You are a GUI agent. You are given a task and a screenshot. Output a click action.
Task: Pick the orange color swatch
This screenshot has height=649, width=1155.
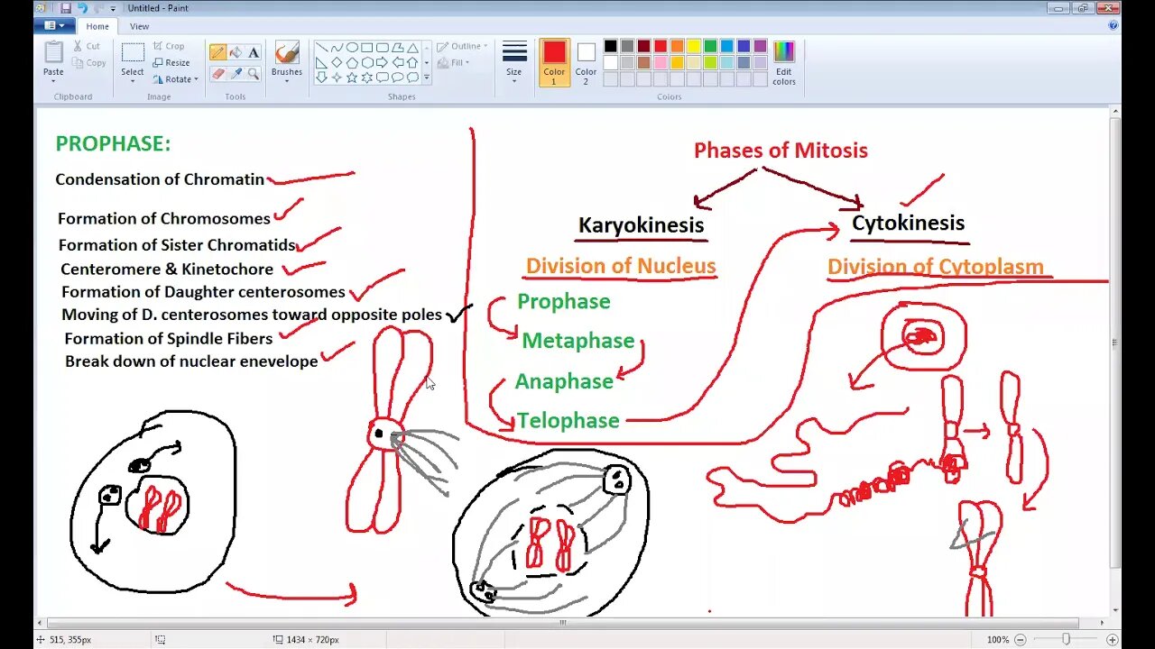click(677, 47)
